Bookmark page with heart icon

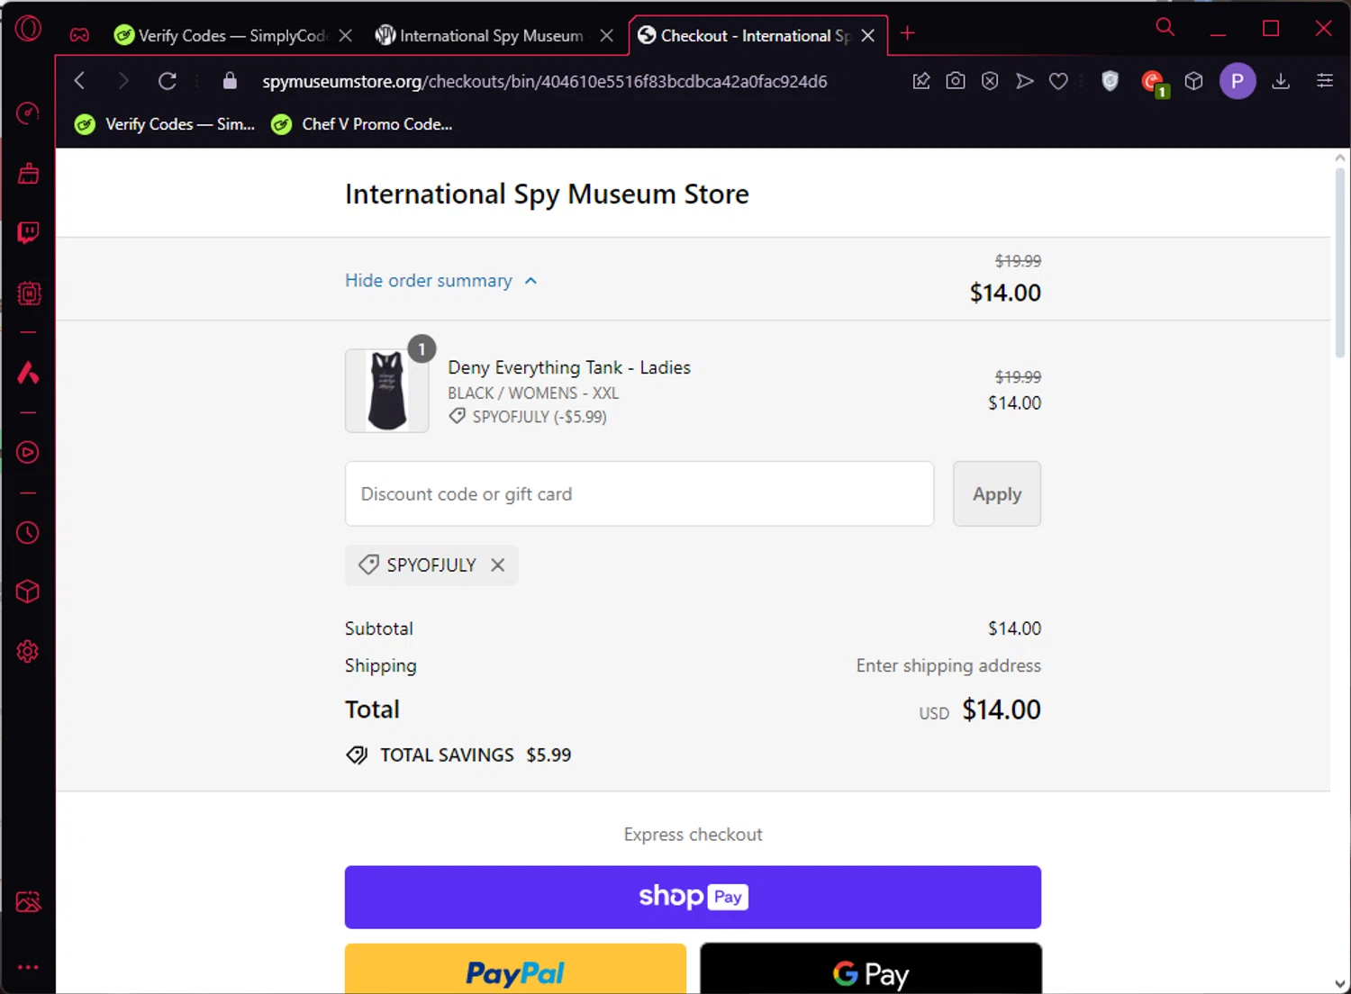(x=1058, y=81)
